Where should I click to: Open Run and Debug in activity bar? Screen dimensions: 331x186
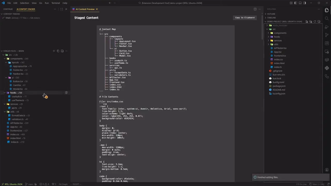[327, 27]
